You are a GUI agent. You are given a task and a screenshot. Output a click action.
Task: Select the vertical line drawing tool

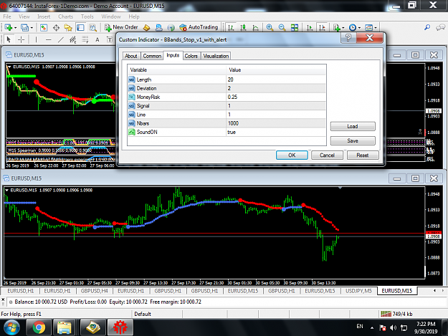click(x=36, y=39)
